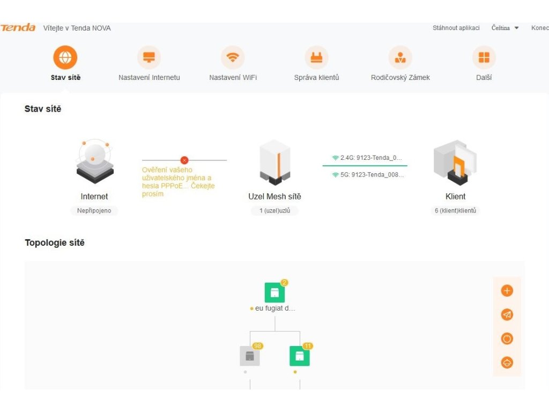Image resolution: width=549 pixels, height=412 pixels.
Task: Open Nastavení Internetu monitor icon
Action: coord(149,57)
